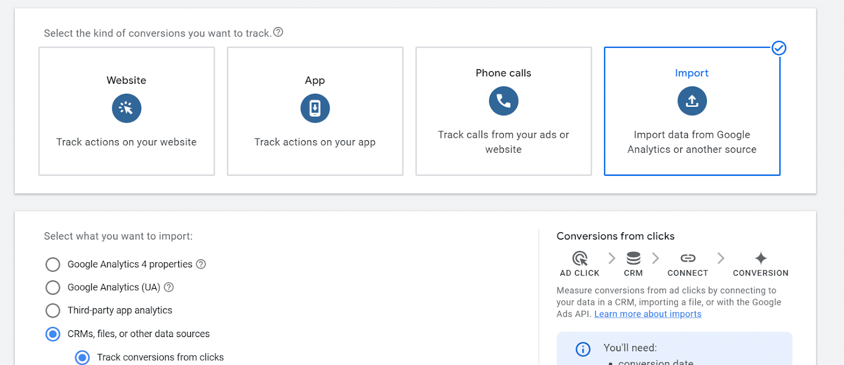Click the AD CLICK cursor icon
Image resolution: width=844 pixels, height=365 pixels.
click(580, 258)
